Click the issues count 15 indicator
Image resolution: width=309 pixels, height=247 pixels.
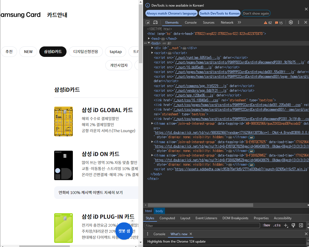tap(279, 23)
